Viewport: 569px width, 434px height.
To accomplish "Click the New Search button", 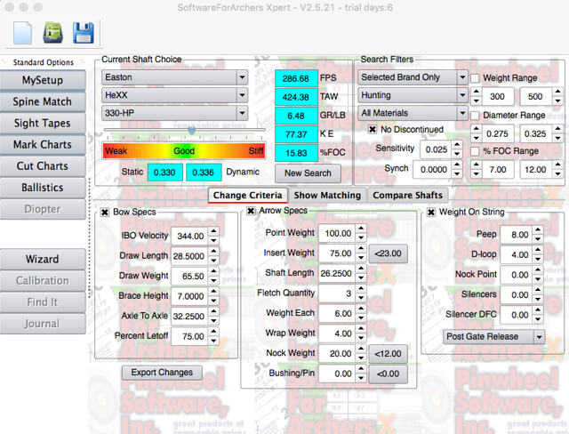I will click(308, 173).
